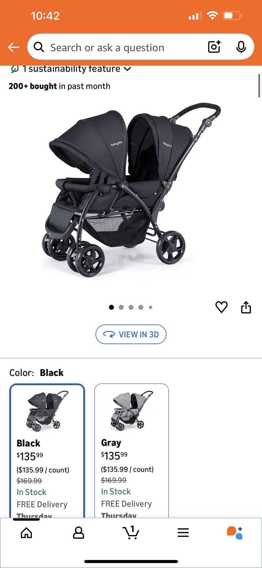Expand the sustainability feature chevron
Image resolution: width=262 pixels, height=568 pixels.
coord(127,69)
